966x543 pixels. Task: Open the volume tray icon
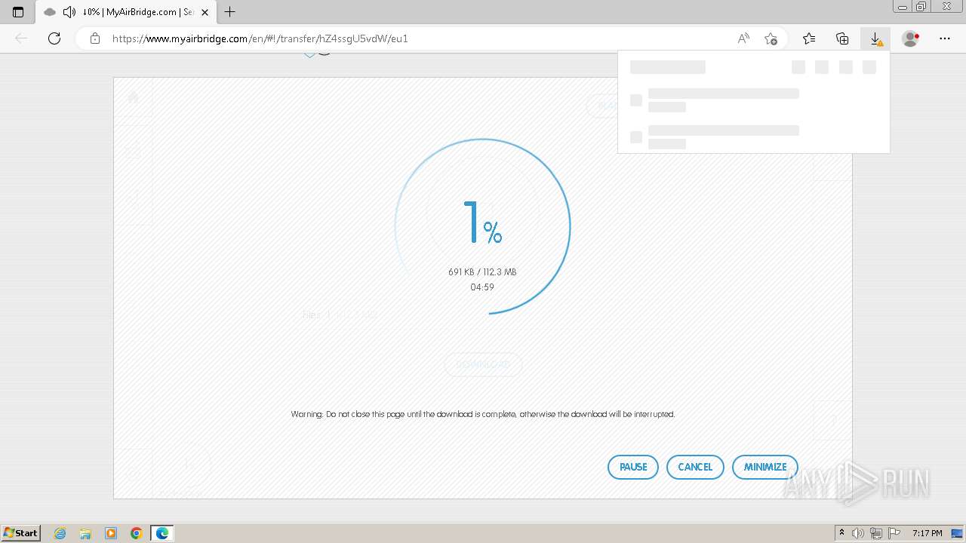pos(858,533)
